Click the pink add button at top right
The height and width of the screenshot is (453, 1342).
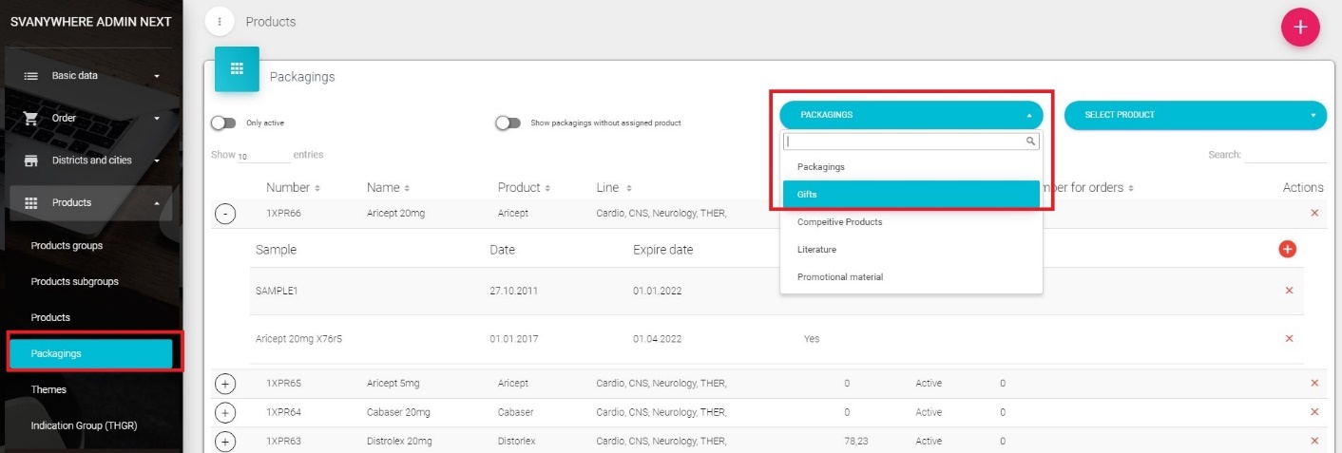[x=1300, y=28]
